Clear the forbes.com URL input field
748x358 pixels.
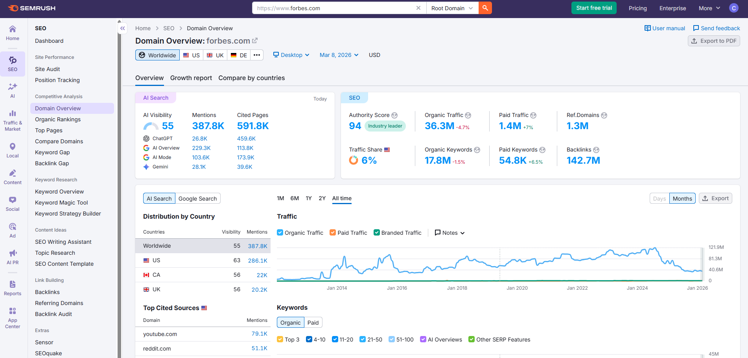tap(418, 8)
